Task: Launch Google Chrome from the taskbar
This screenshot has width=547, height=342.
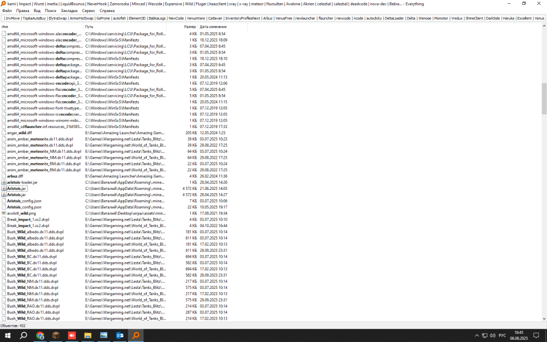Action: (x=40, y=335)
